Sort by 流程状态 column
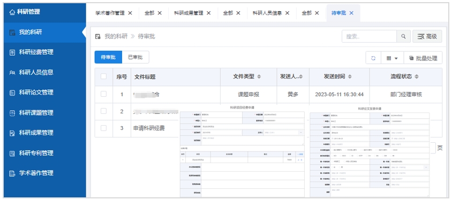452x200 pixels. point(416,76)
